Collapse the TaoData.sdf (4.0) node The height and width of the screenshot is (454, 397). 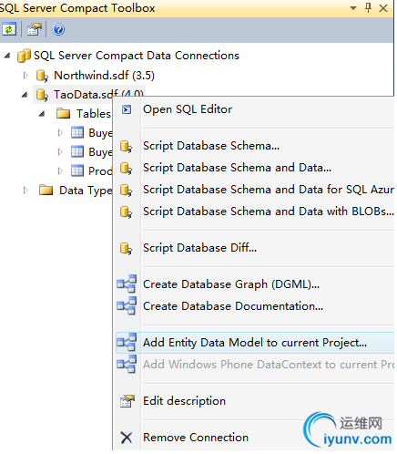[25, 95]
